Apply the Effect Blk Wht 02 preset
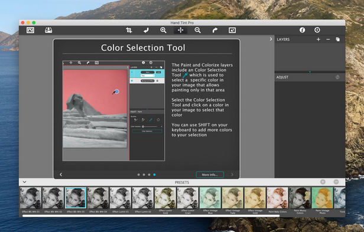The image size is (364, 232). click(53, 198)
